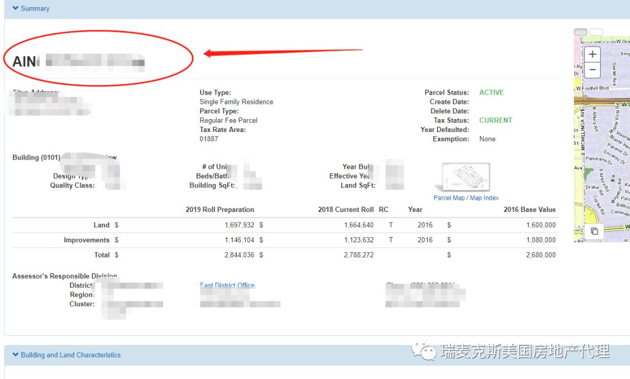Click the Year column header

point(415,209)
